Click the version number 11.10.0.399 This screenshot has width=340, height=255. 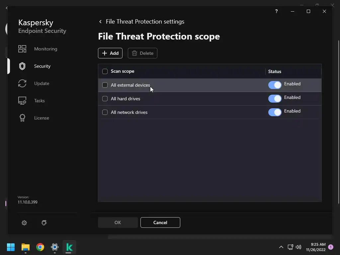click(28, 202)
